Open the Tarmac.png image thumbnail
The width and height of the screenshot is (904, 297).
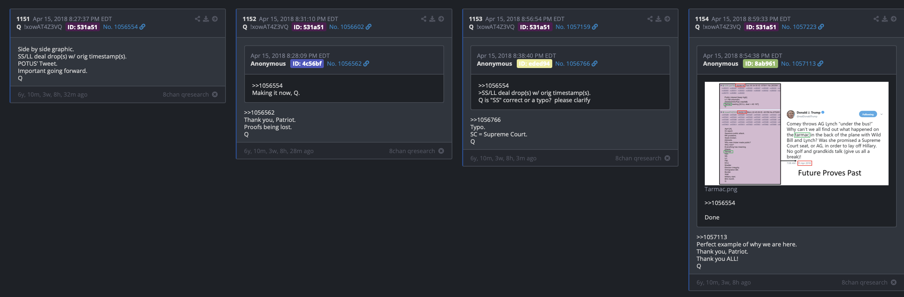796,133
